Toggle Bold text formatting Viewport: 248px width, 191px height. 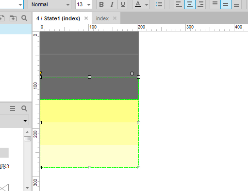[x=101, y=4]
